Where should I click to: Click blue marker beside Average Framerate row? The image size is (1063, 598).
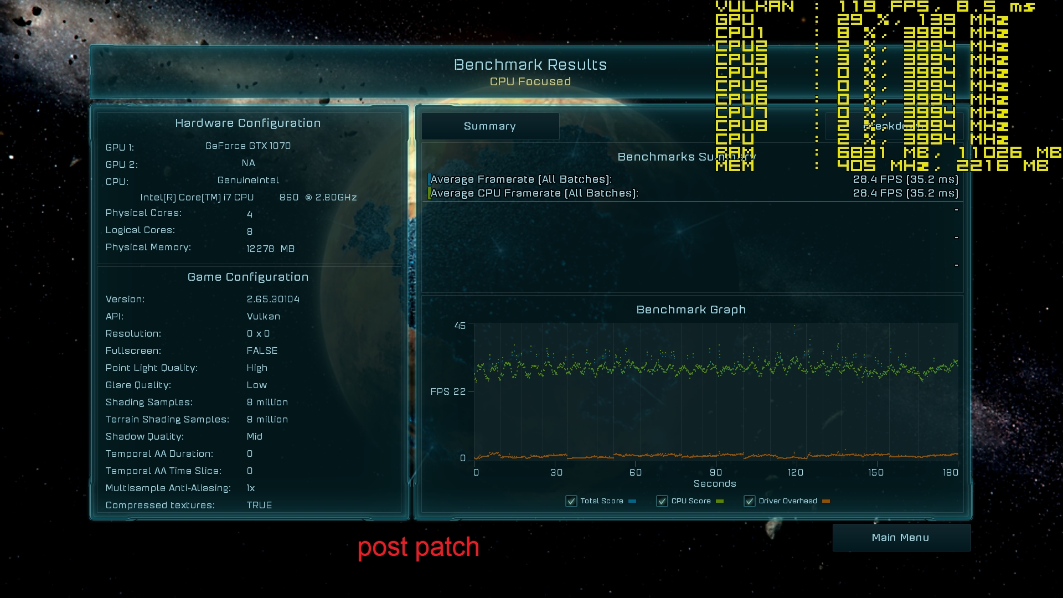tap(429, 179)
